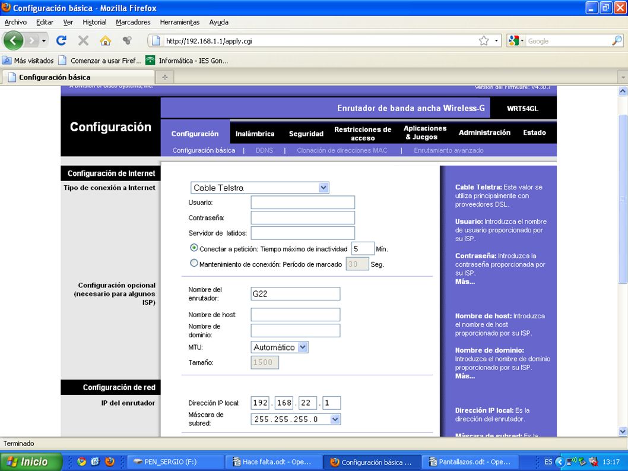This screenshot has height=471, width=628.
Task: Open the Marcadores menu
Action: tap(133, 22)
